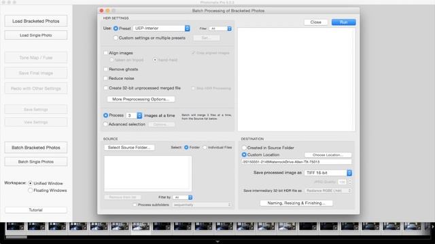Click the filmstrip horizontal scrollbar
Viewport: 435px width, 244px height.
pyautogui.click(x=16, y=237)
